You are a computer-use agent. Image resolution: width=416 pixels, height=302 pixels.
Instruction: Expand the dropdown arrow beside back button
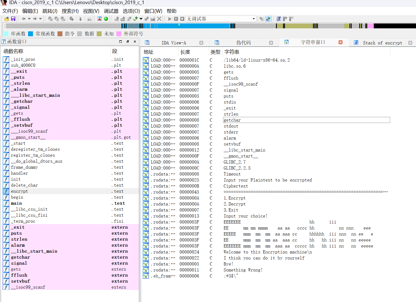click(29, 19)
